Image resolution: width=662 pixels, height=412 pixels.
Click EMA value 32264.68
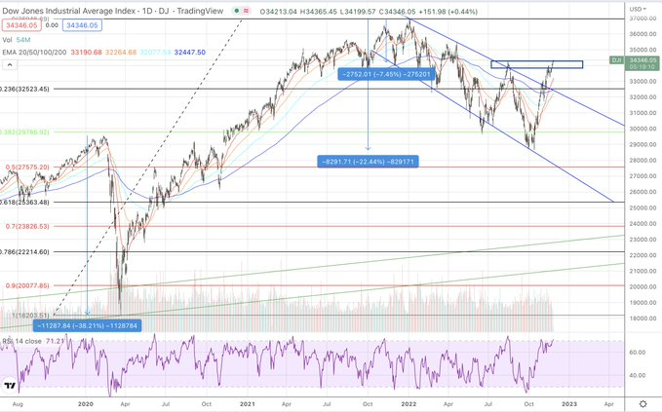121,53
